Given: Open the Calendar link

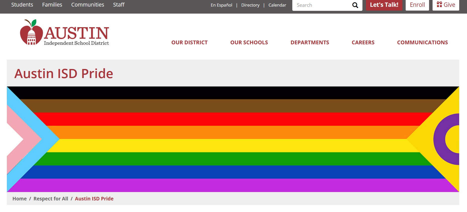Looking at the screenshot, I should 277,5.
